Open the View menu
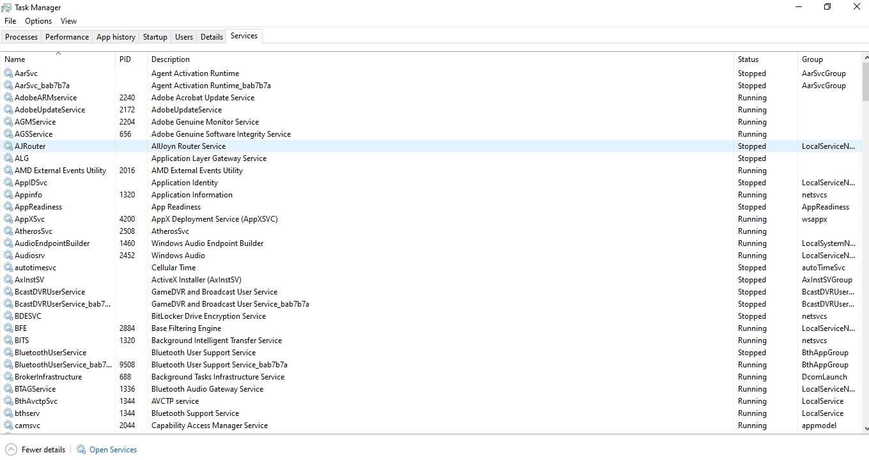Viewport: 869px width, 460px height. [68, 20]
